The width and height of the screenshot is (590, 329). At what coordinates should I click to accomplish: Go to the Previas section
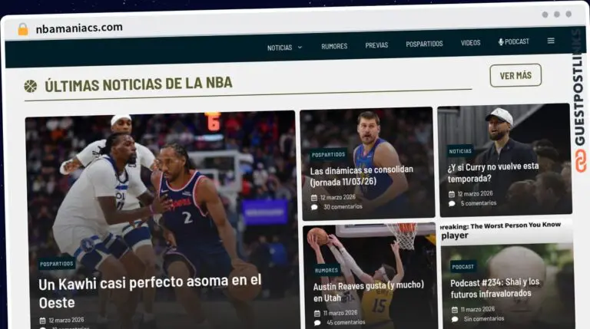[376, 45]
